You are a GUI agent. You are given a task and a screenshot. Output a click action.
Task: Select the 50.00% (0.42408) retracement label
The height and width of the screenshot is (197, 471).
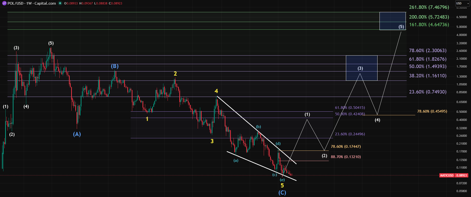tap(350, 114)
